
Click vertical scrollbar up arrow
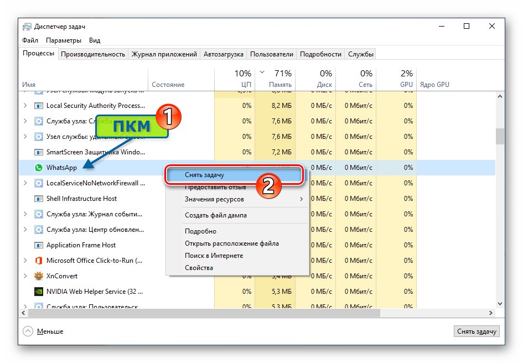[500, 96]
